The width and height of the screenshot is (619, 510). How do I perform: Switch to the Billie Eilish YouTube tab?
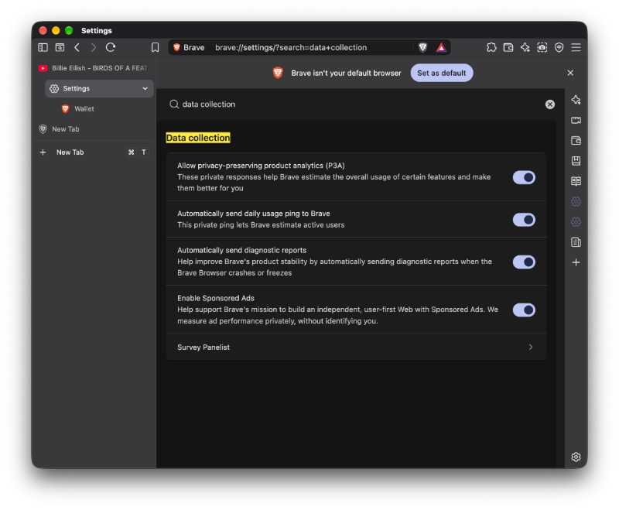coord(94,68)
